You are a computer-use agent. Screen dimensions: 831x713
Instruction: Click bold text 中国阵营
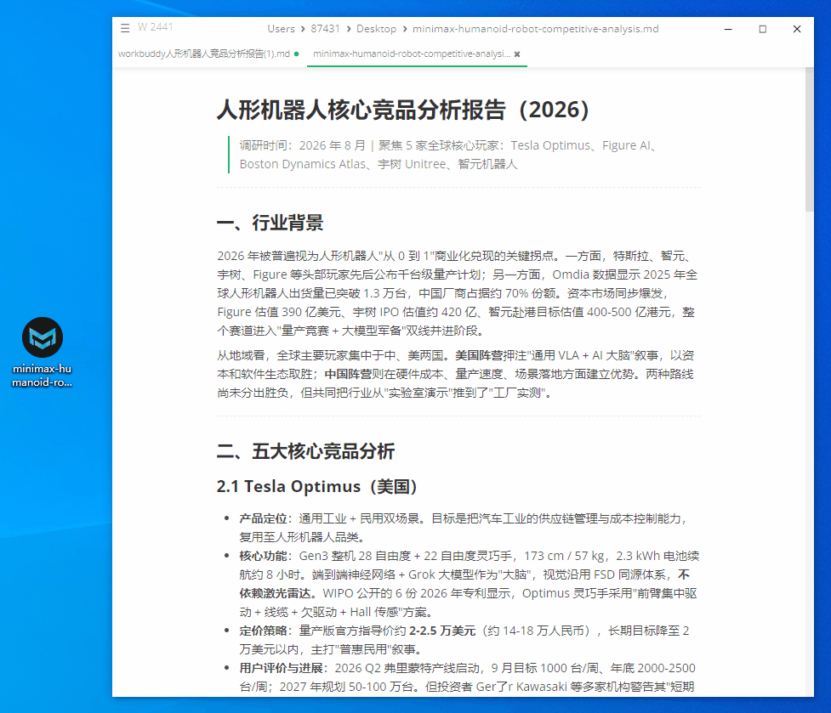[348, 374]
